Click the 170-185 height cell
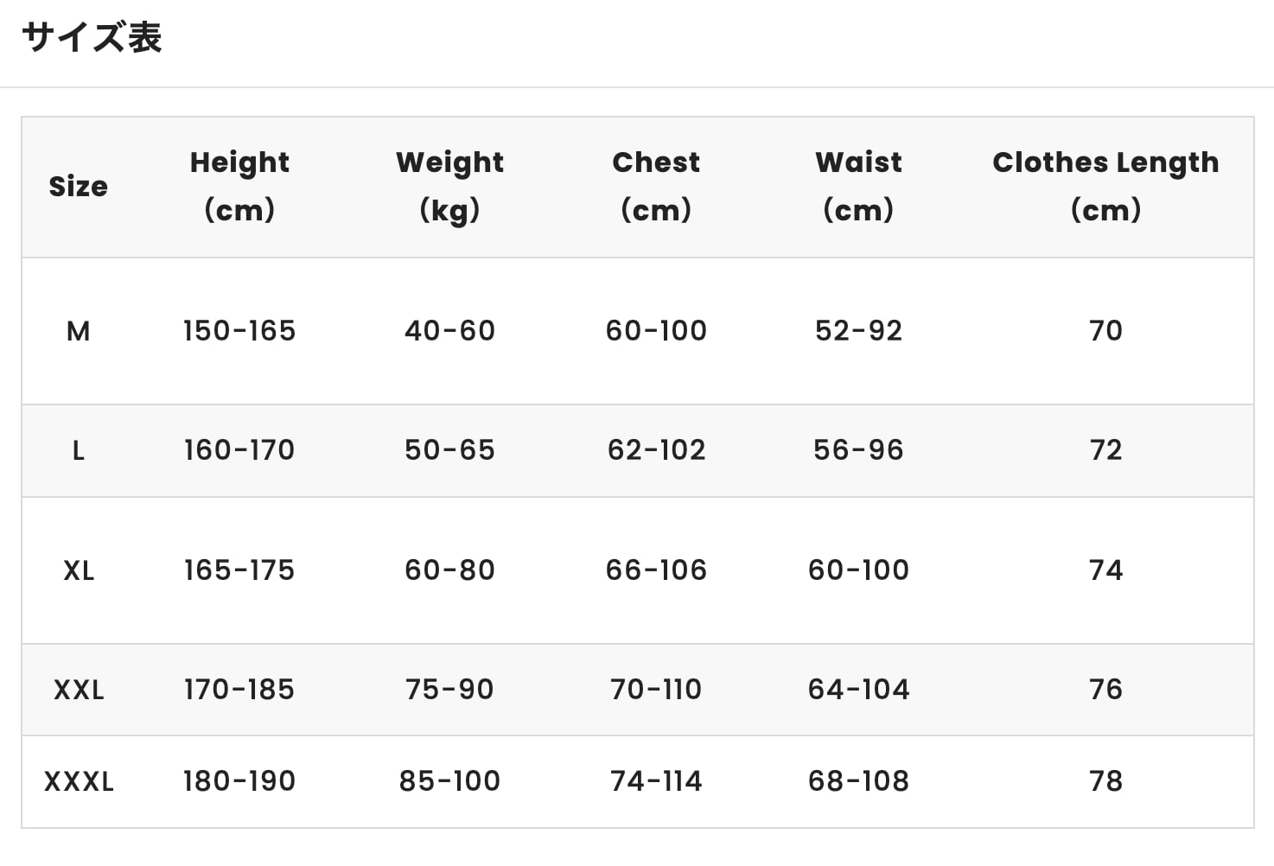This screenshot has width=1274, height=866. [239, 690]
